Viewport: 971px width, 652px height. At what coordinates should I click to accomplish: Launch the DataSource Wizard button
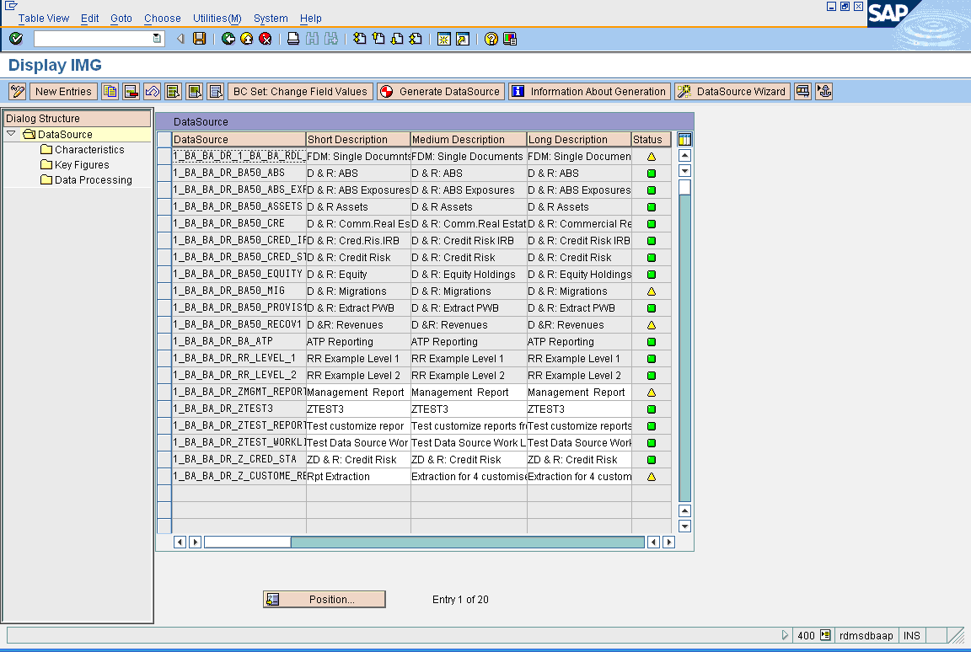[x=732, y=92]
